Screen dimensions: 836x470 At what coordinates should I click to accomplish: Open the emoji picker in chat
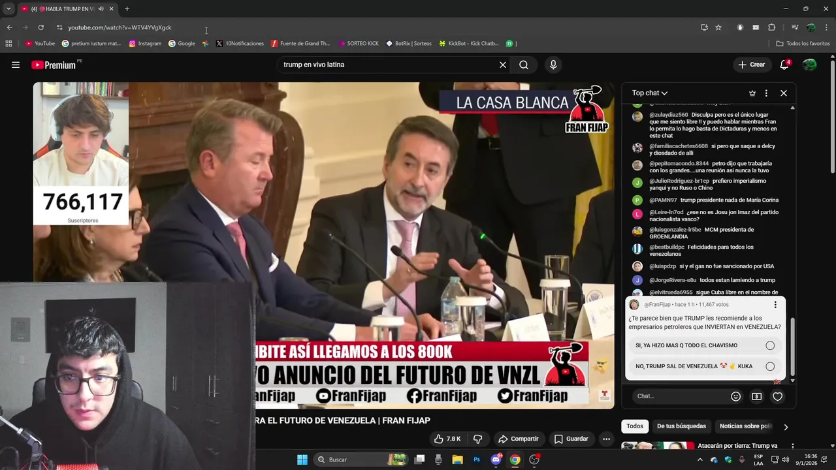point(736,396)
